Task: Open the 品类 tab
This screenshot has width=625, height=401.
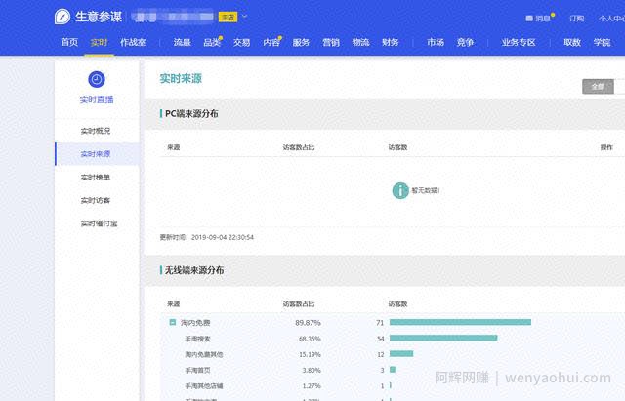Action: (212, 42)
